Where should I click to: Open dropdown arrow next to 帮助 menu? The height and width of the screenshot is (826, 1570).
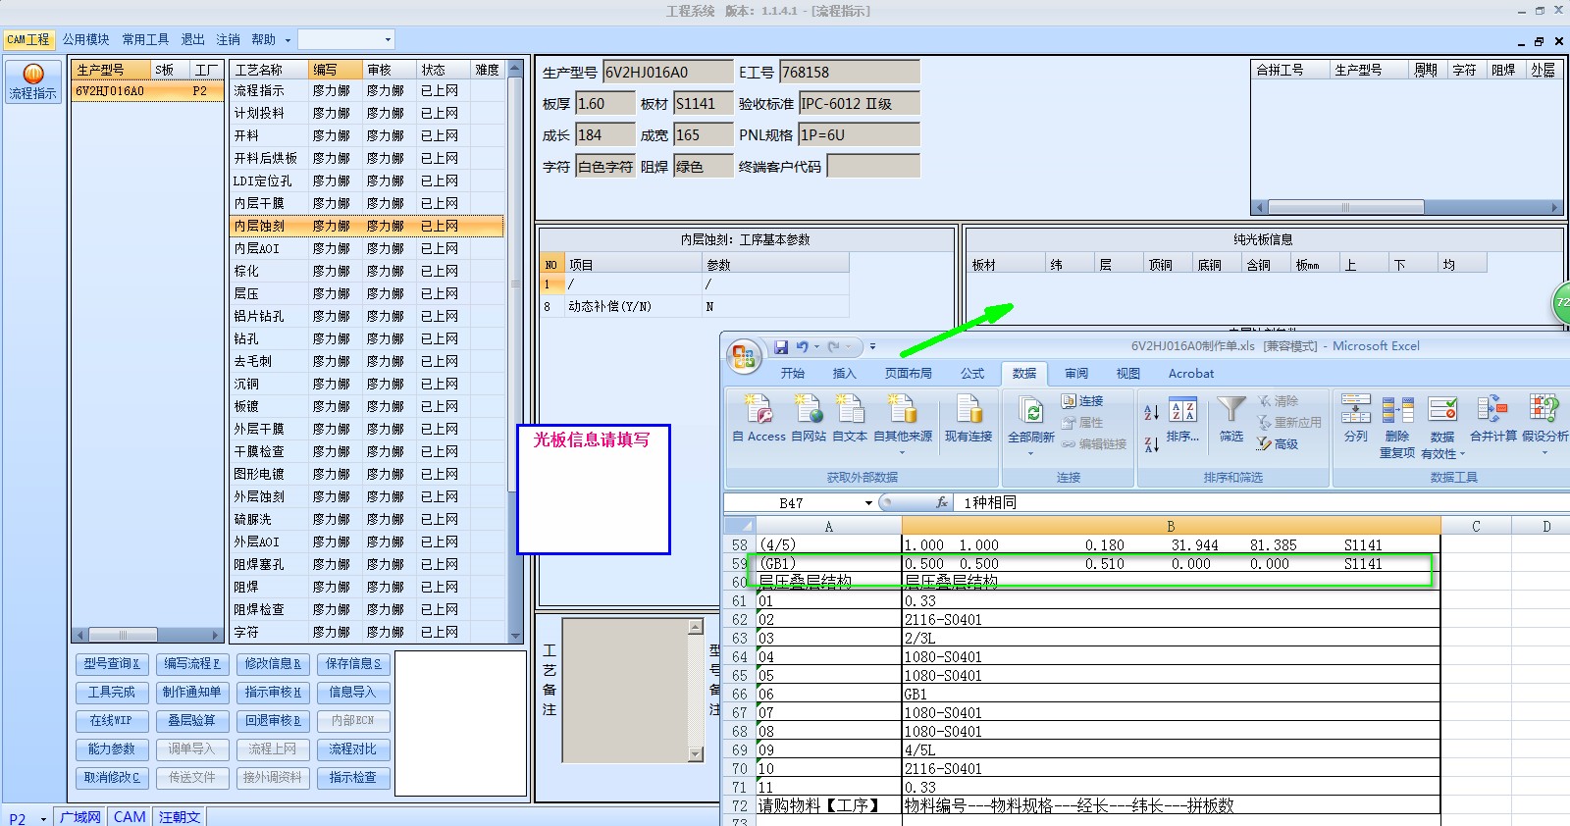288,40
